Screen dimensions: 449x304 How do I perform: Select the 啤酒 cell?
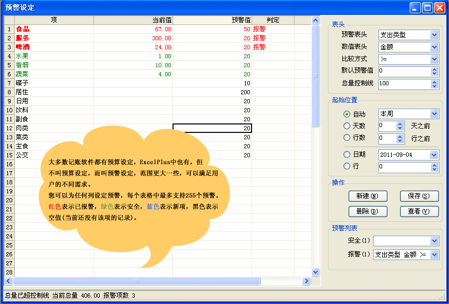point(54,47)
